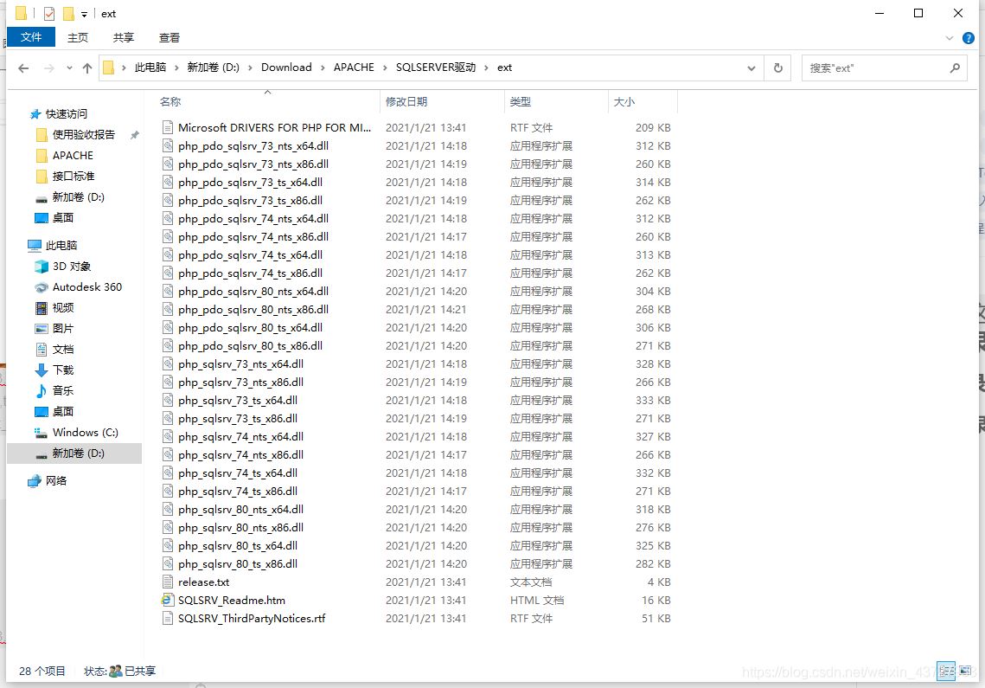
Task: Expand the ribbon display chevron at top right
Action: tap(950, 37)
